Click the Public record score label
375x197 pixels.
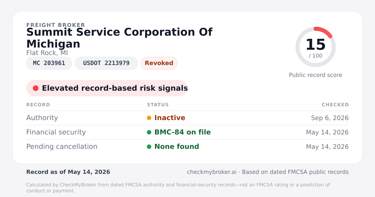[x=316, y=75]
